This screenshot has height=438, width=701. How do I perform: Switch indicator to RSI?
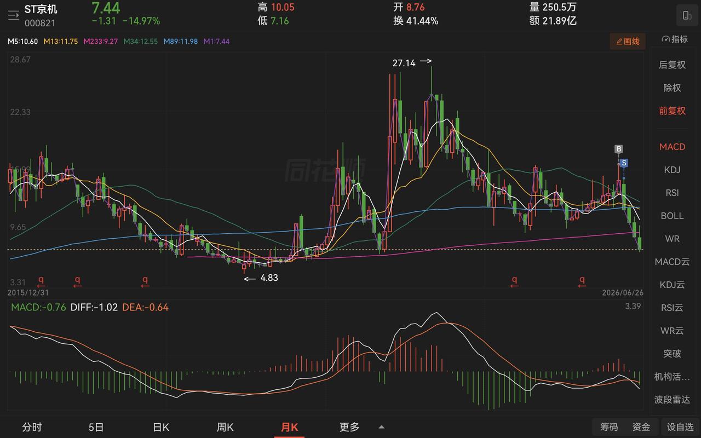click(x=672, y=193)
